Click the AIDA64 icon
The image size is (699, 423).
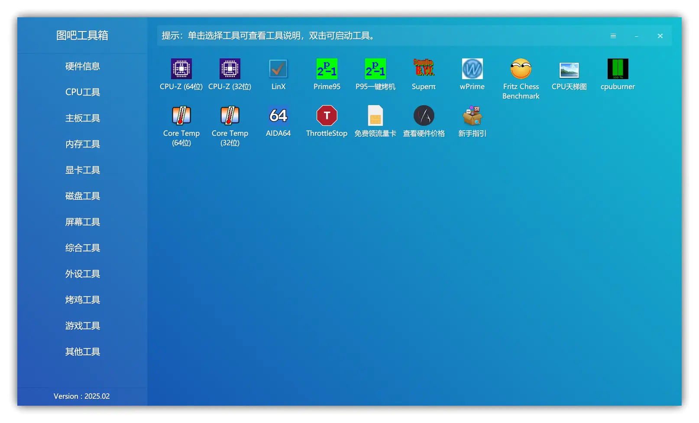[278, 116]
